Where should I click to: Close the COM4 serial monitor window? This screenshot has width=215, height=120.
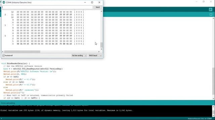pyautogui.click(x=99, y=2)
